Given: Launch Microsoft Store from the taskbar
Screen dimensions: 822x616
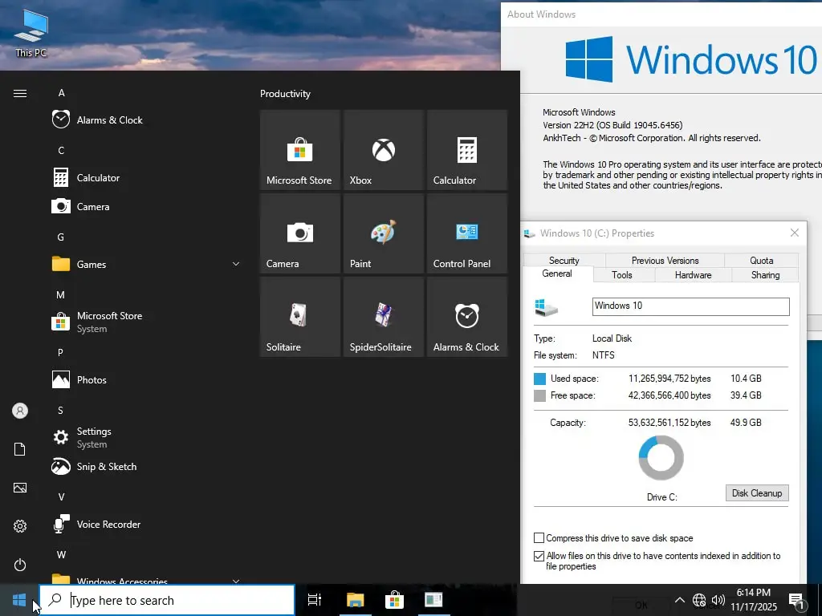Looking at the screenshot, I should 394,599.
